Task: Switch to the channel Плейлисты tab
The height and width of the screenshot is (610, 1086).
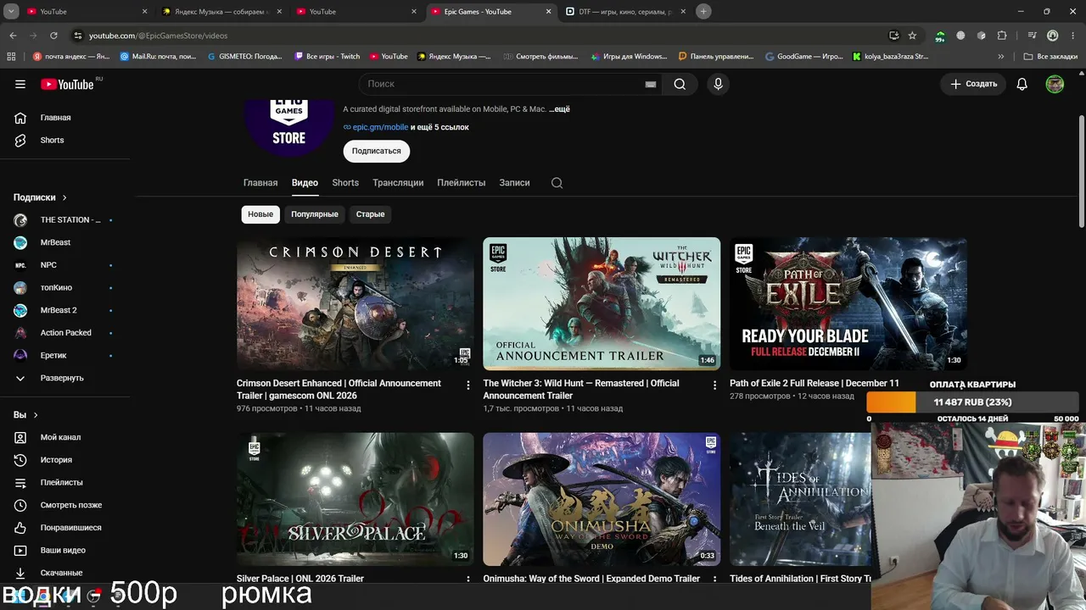Action: [462, 183]
